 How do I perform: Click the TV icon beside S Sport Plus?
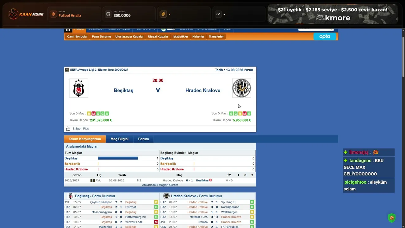click(68, 129)
